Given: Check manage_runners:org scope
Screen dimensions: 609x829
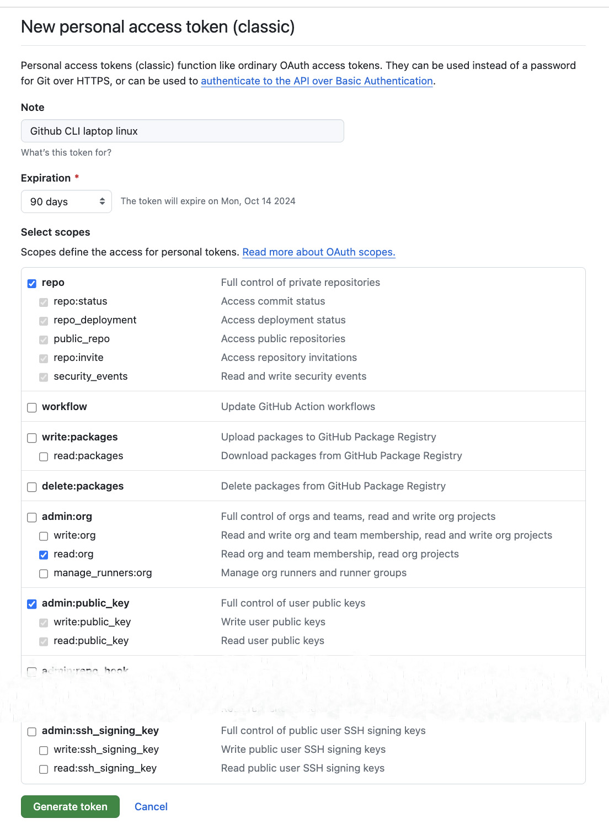Looking at the screenshot, I should pyautogui.click(x=44, y=573).
